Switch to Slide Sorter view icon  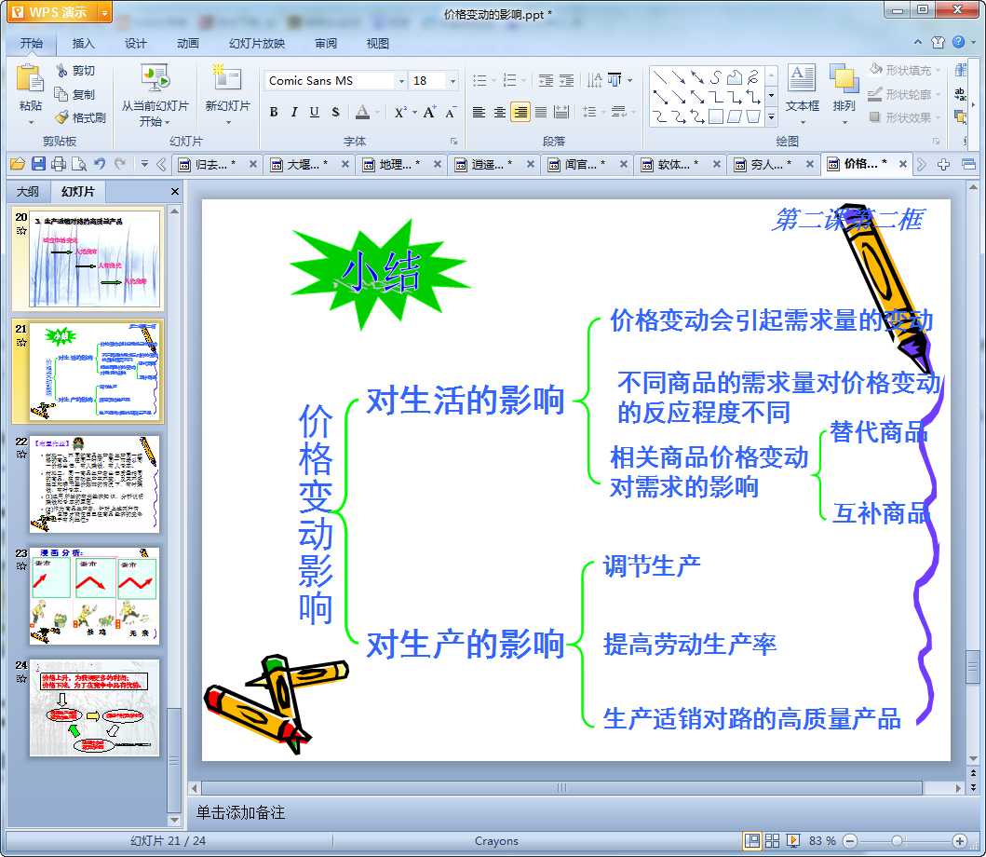pyautogui.click(x=772, y=840)
